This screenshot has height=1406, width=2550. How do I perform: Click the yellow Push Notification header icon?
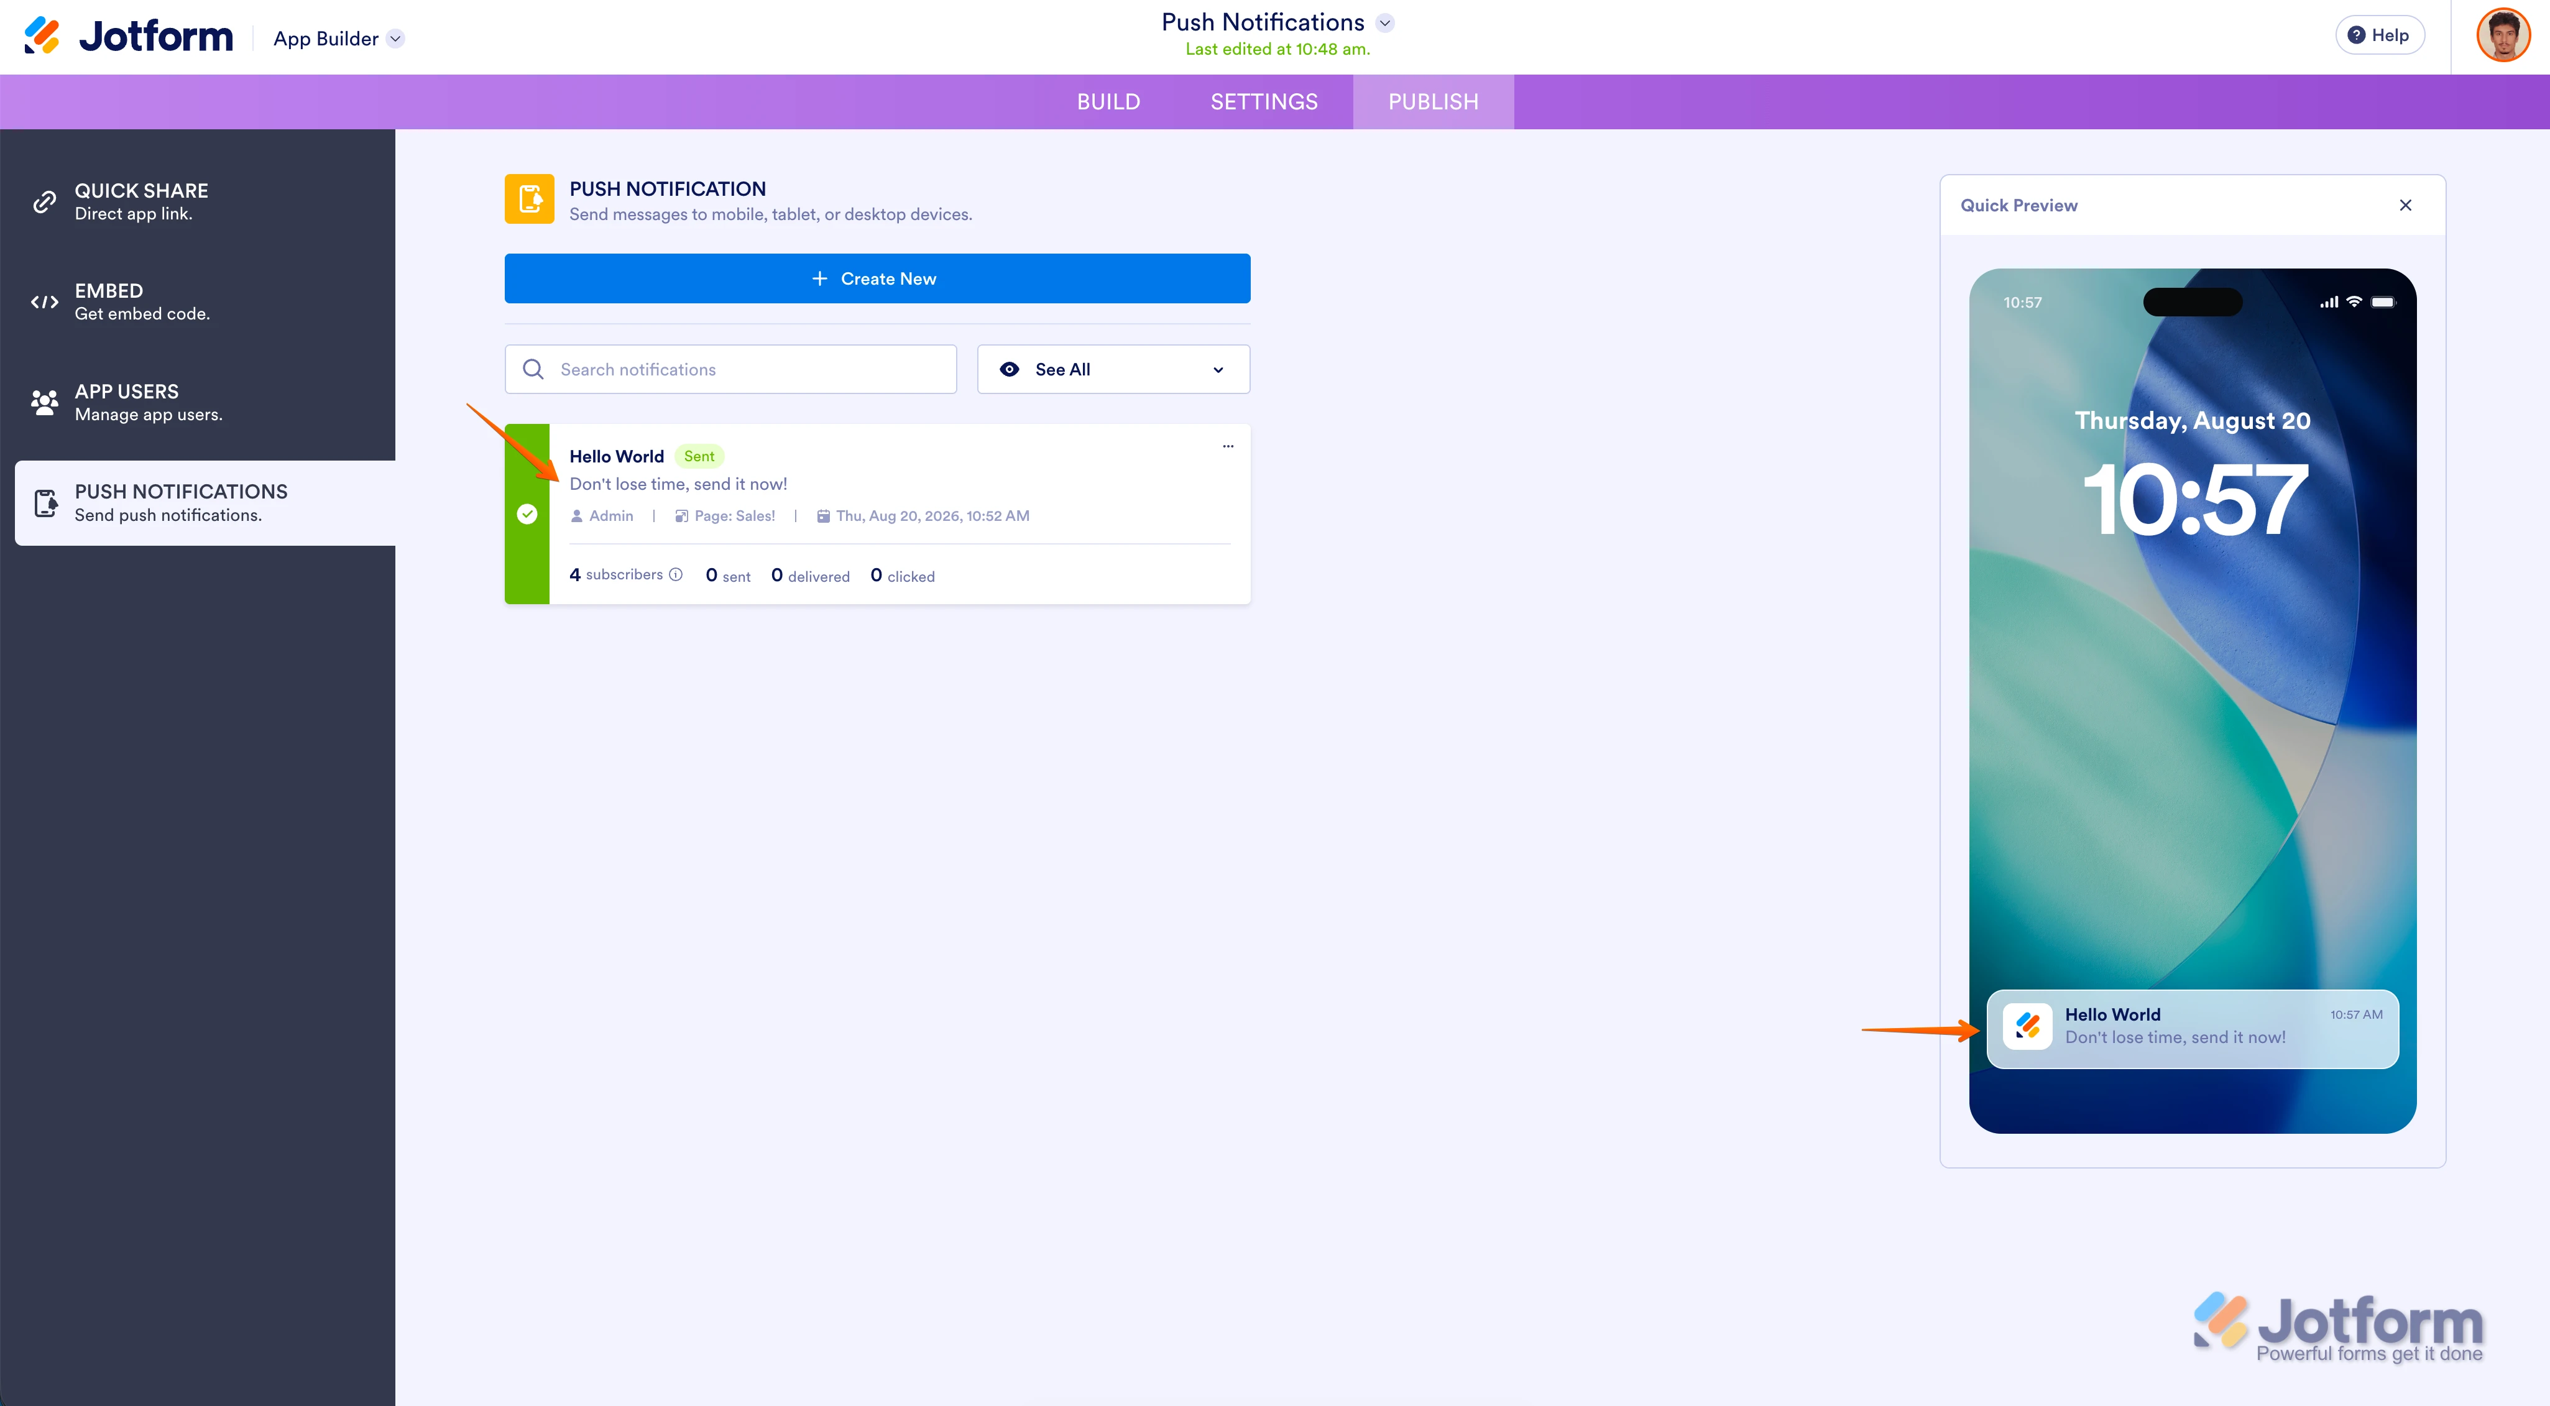pos(530,199)
